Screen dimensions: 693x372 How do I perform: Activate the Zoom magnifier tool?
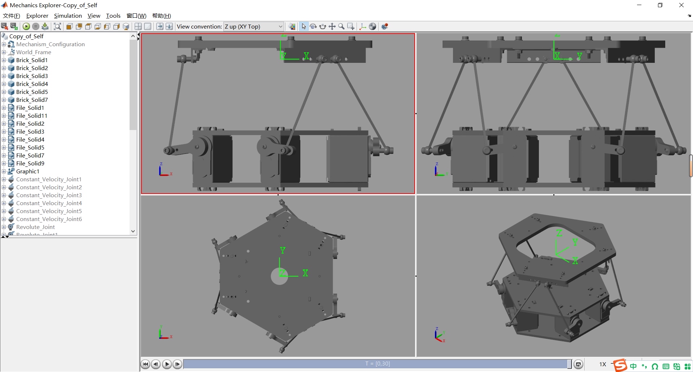[341, 26]
